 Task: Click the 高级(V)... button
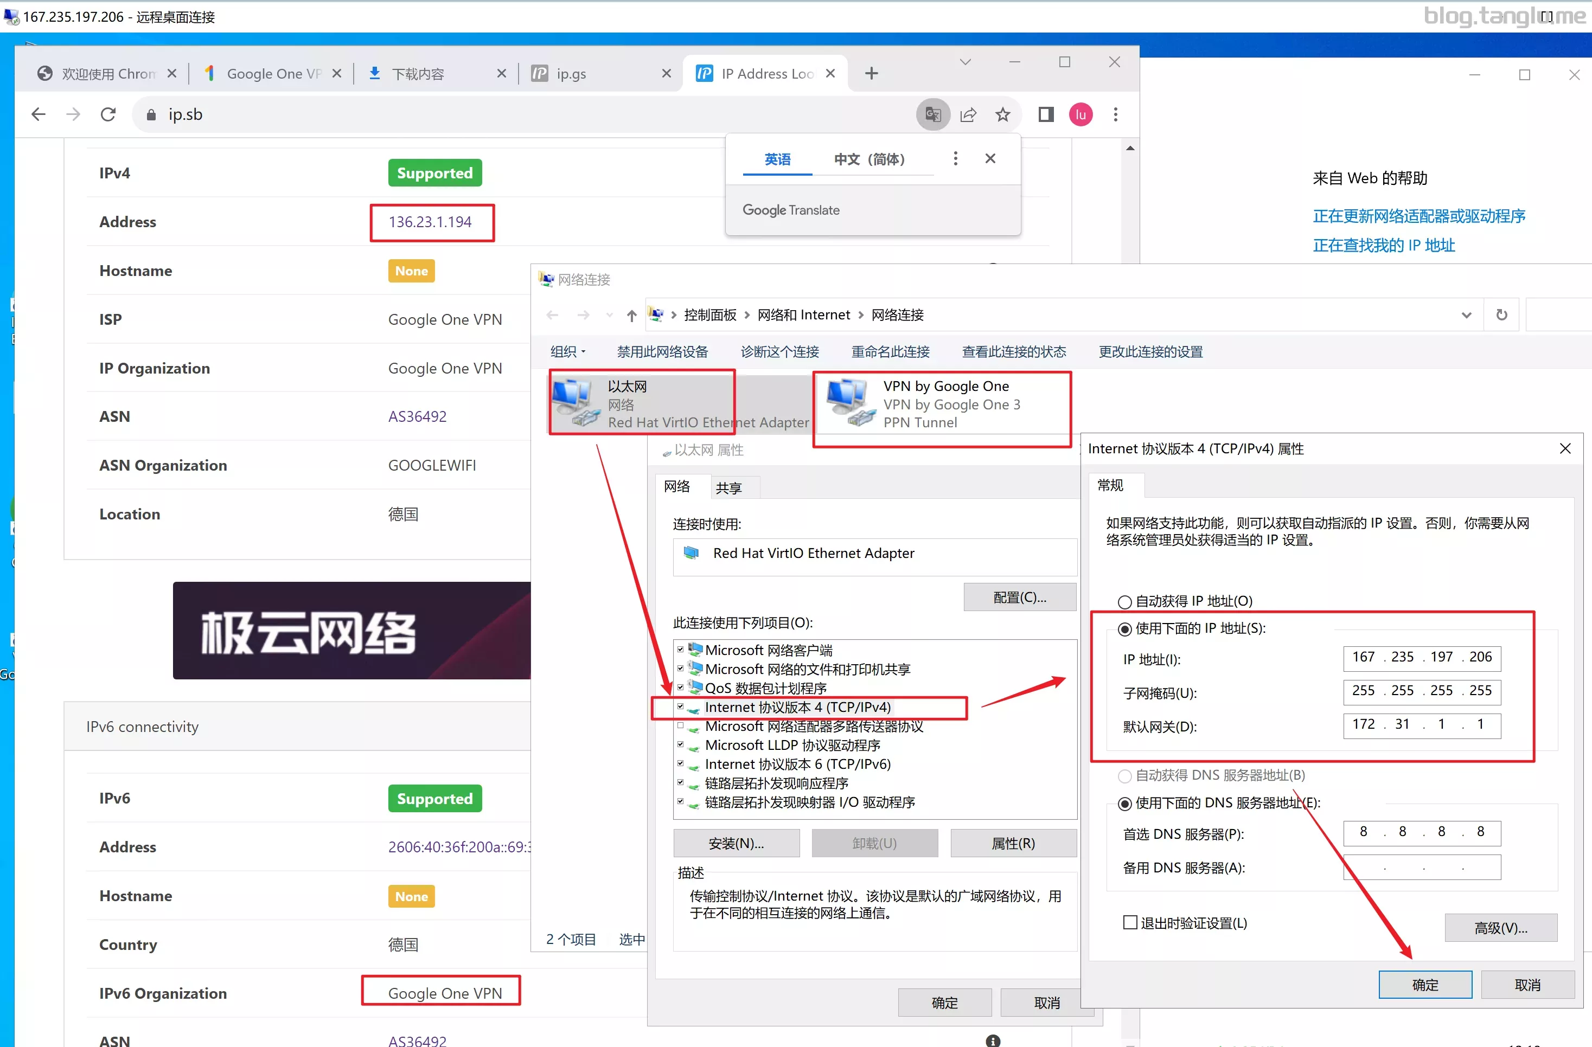click(x=1500, y=928)
